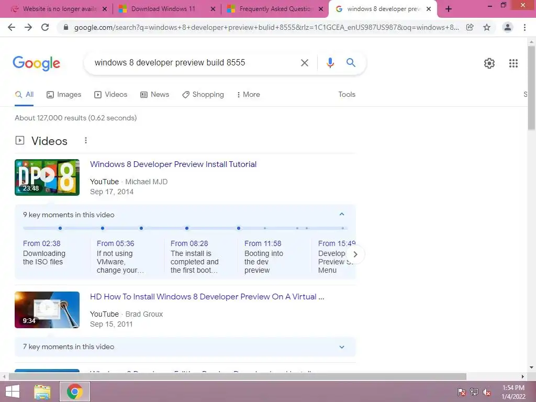
Task: Select the Shopping search filter
Action: point(203,95)
